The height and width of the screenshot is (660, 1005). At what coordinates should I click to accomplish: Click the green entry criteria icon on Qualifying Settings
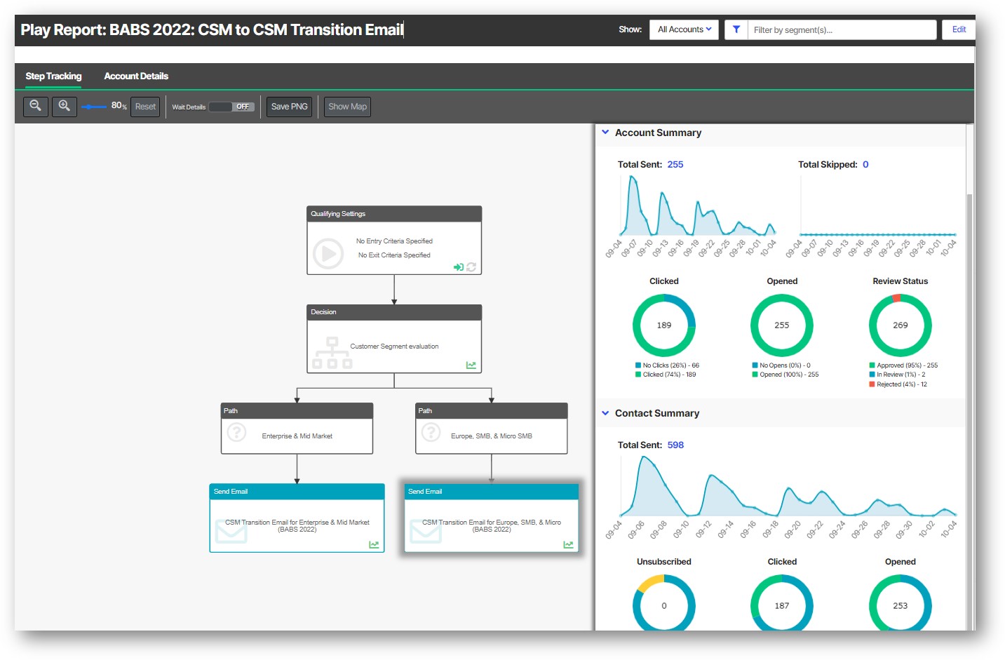458,267
